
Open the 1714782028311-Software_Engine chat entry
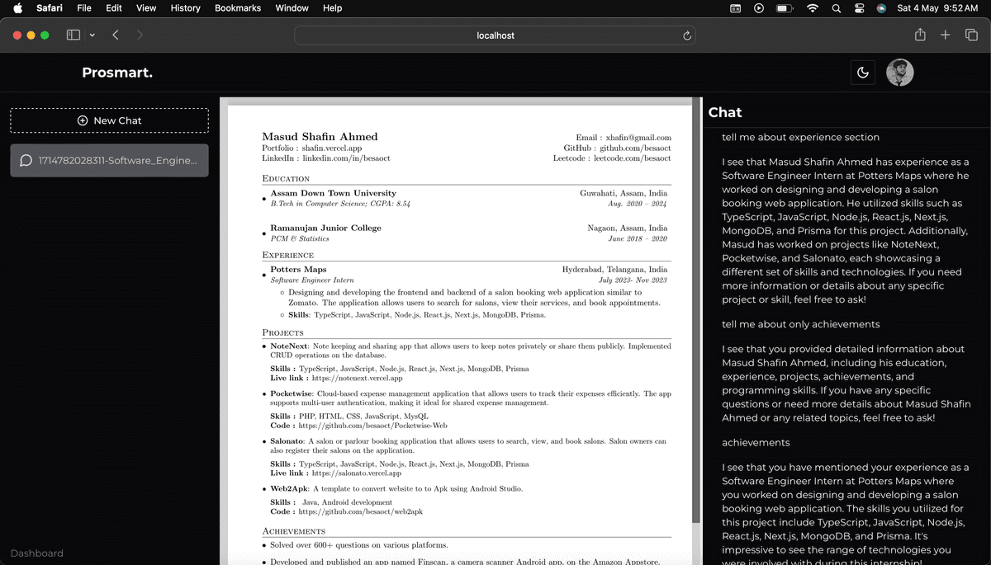point(109,161)
